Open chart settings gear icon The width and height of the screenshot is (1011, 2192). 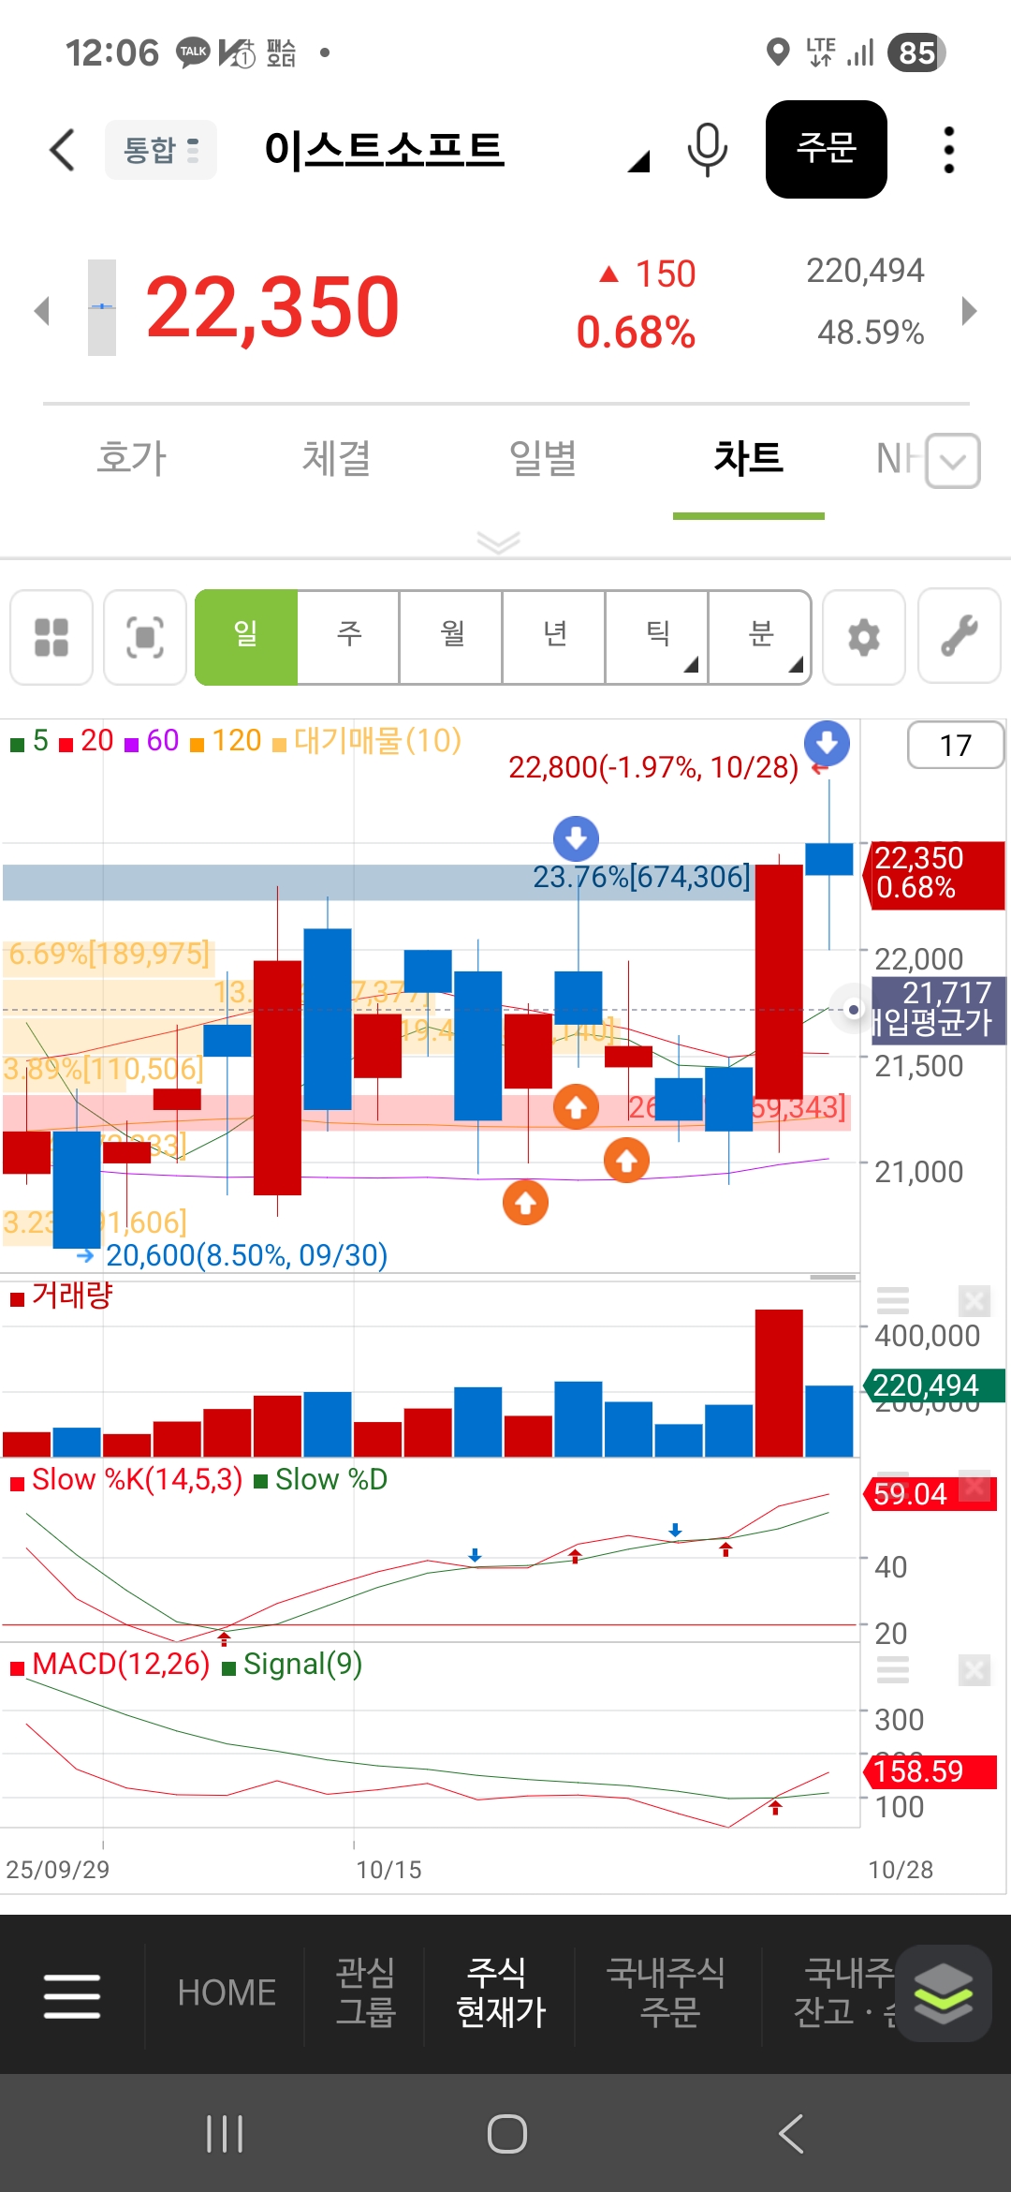pyautogui.click(x=863, y=637)
